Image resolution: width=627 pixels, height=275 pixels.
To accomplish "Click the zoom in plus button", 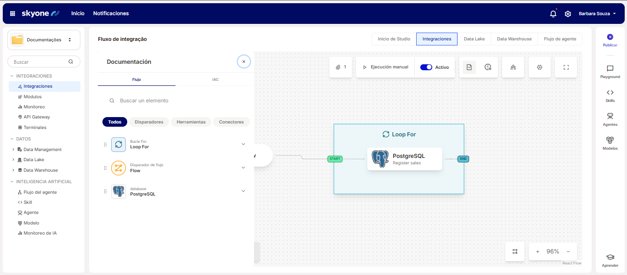I will tap(537, 252).
